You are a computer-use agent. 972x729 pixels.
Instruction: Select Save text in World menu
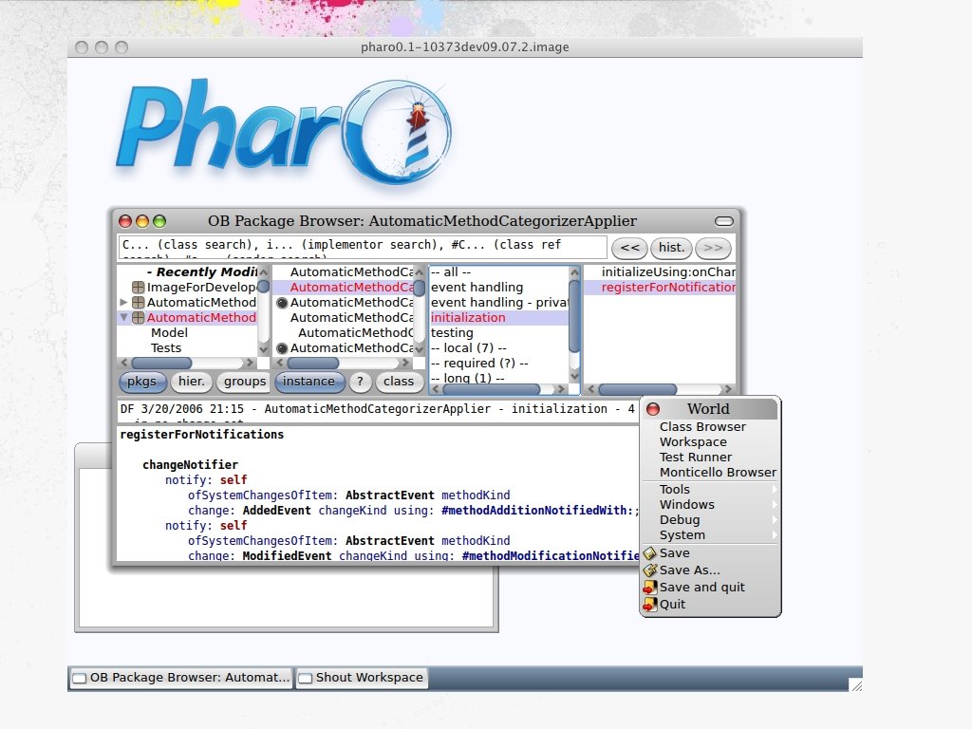(x=675, y=553)
